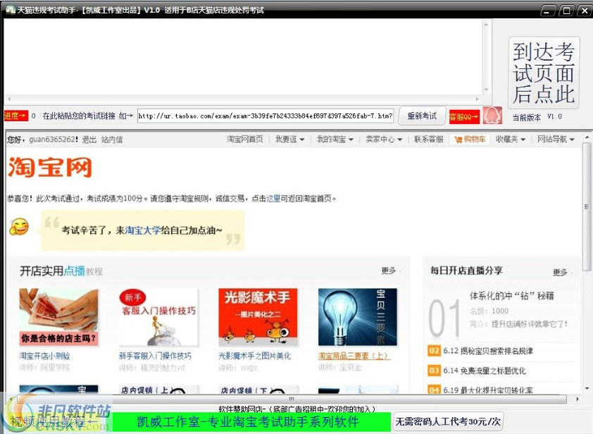
Task: Open the 6.19 最大化提升宝贝转化率 item
Action: (488, 390)
